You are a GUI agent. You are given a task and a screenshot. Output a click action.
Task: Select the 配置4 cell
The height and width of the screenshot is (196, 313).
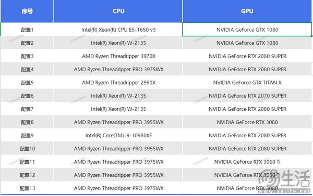(27, 69)
